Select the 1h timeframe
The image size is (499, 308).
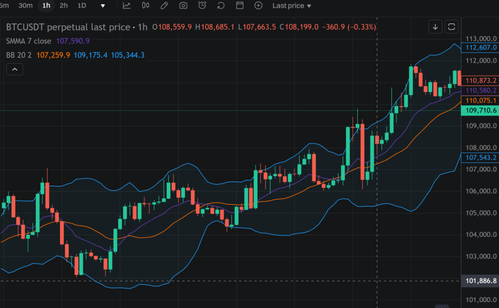(46, 6)
